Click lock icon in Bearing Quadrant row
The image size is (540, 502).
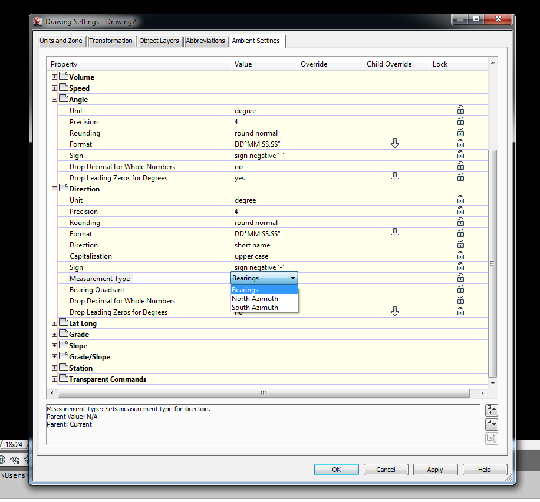(x=460, y=289)
